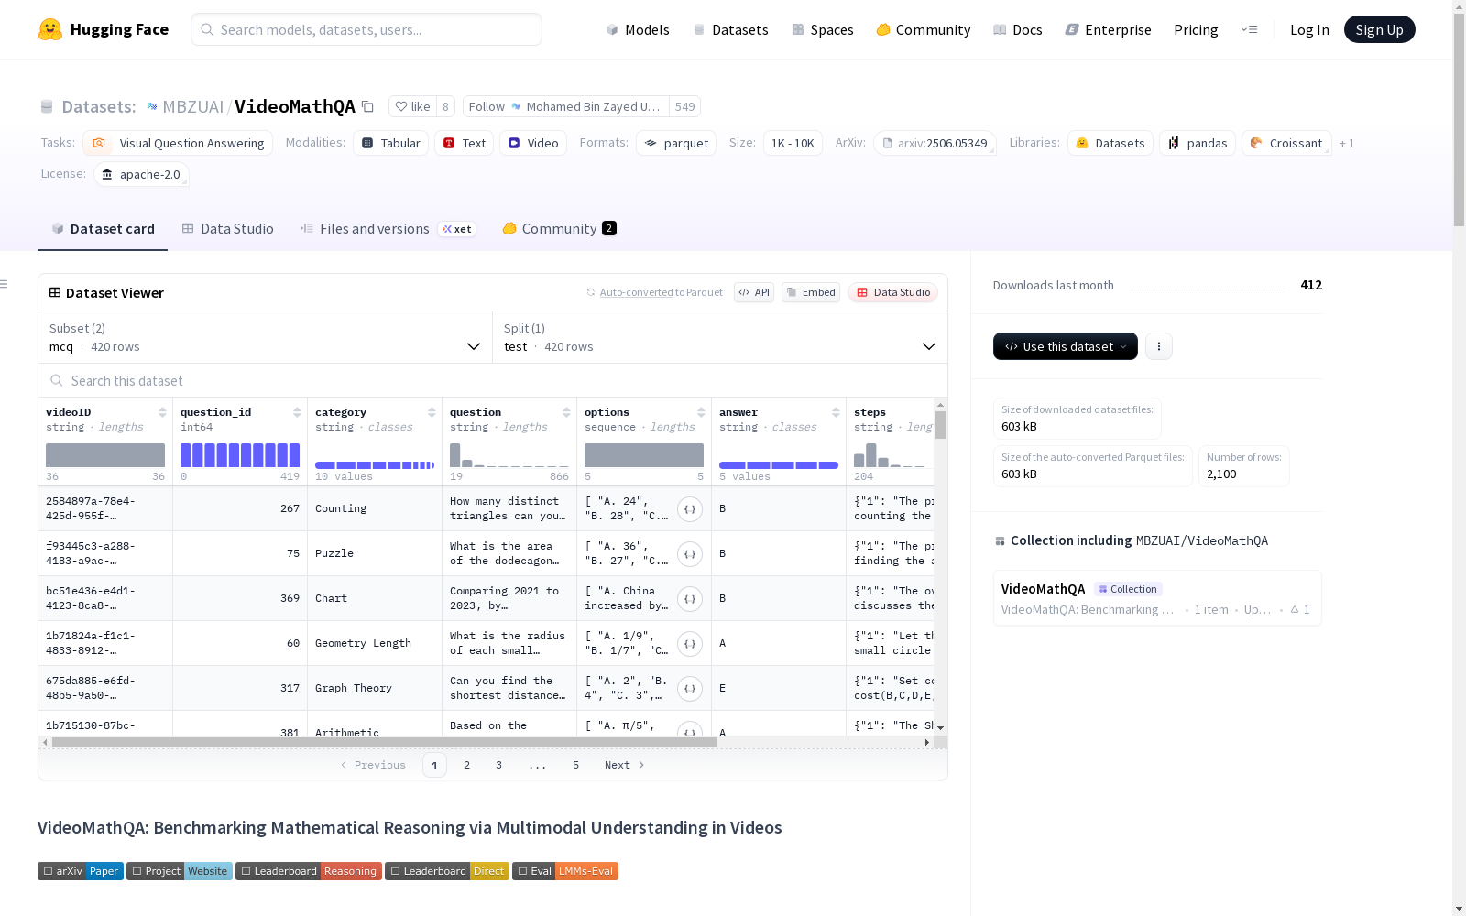Expand the options cell in the Geometry Length row
The height and width of the screenshot is (916, 1466).
pyautogui.click(x=690, y=644)
